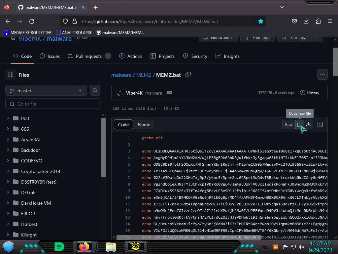Open File Explorer from the taskbar
The image size is (338, 254).
point(111,247)
